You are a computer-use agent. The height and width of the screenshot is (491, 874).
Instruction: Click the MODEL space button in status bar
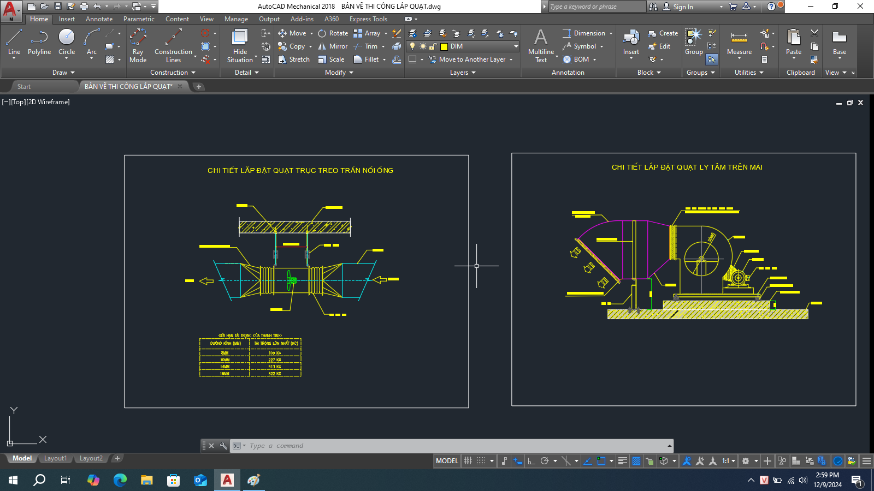447,461
